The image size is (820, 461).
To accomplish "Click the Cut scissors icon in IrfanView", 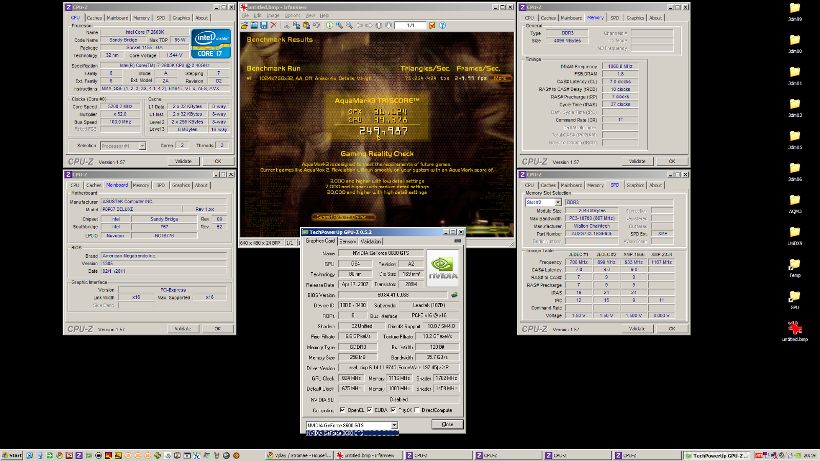I will coord(287,25).
